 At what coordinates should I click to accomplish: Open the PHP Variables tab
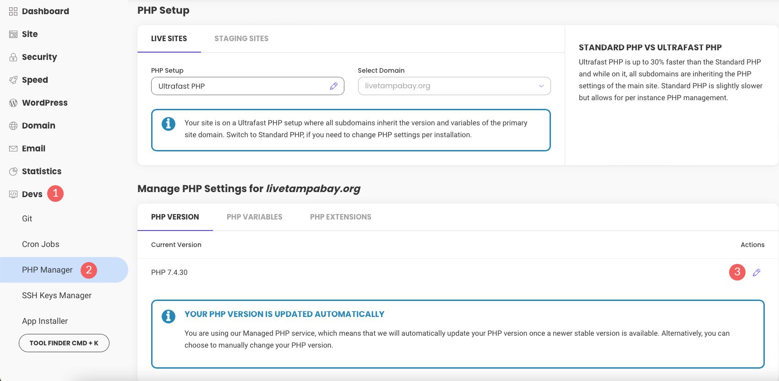coord(254,217)
